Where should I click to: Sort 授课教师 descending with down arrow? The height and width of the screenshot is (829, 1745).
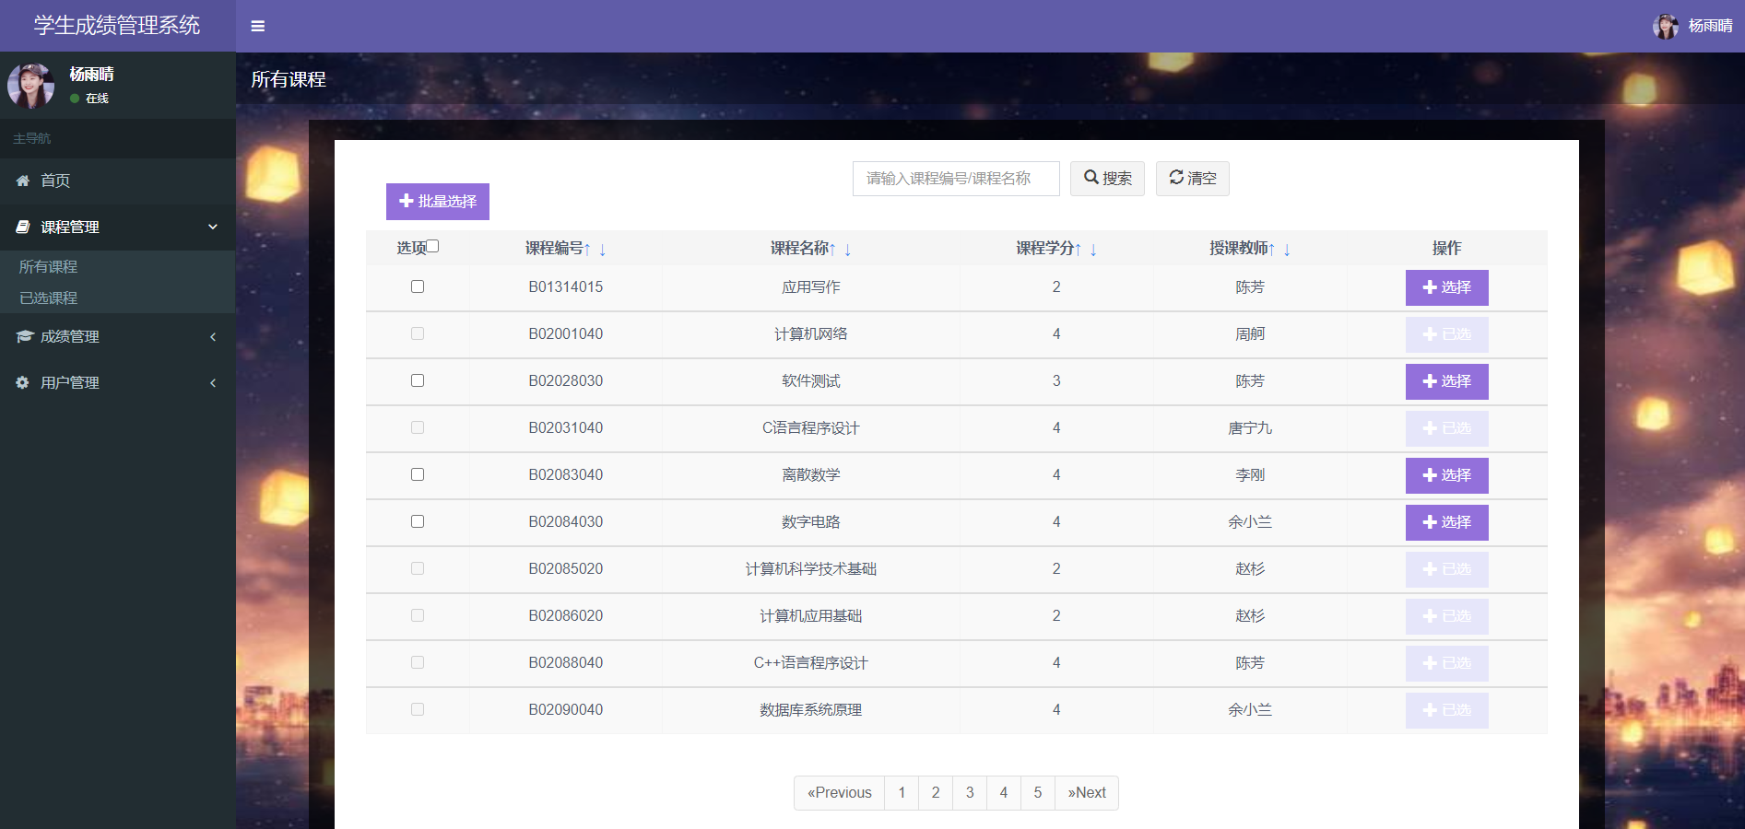(x=1287, y=249)
